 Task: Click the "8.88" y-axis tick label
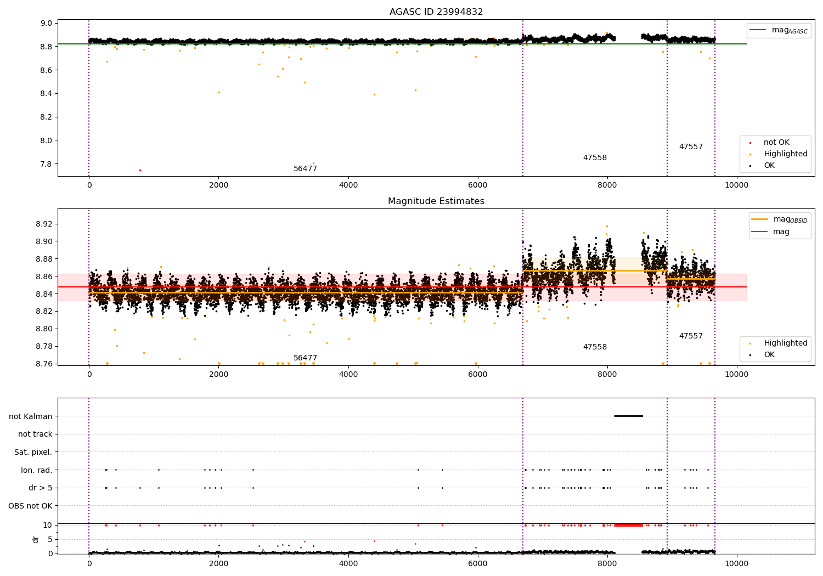44,259
